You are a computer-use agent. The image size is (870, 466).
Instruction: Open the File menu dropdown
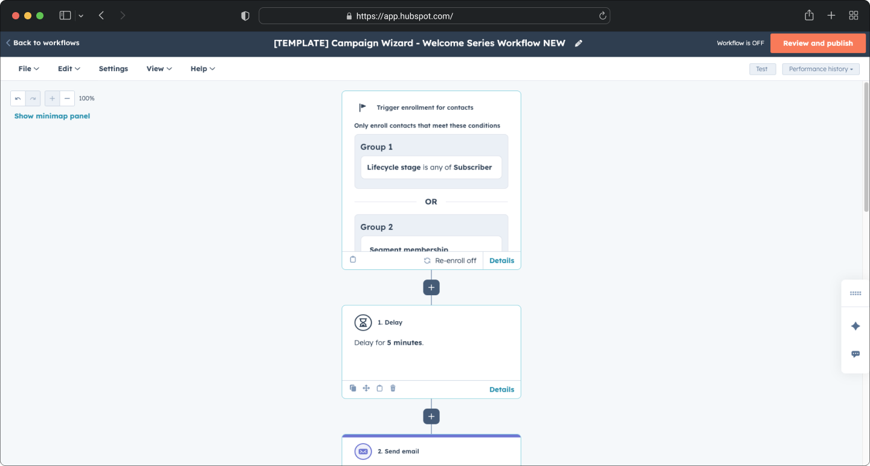[28, 69]
